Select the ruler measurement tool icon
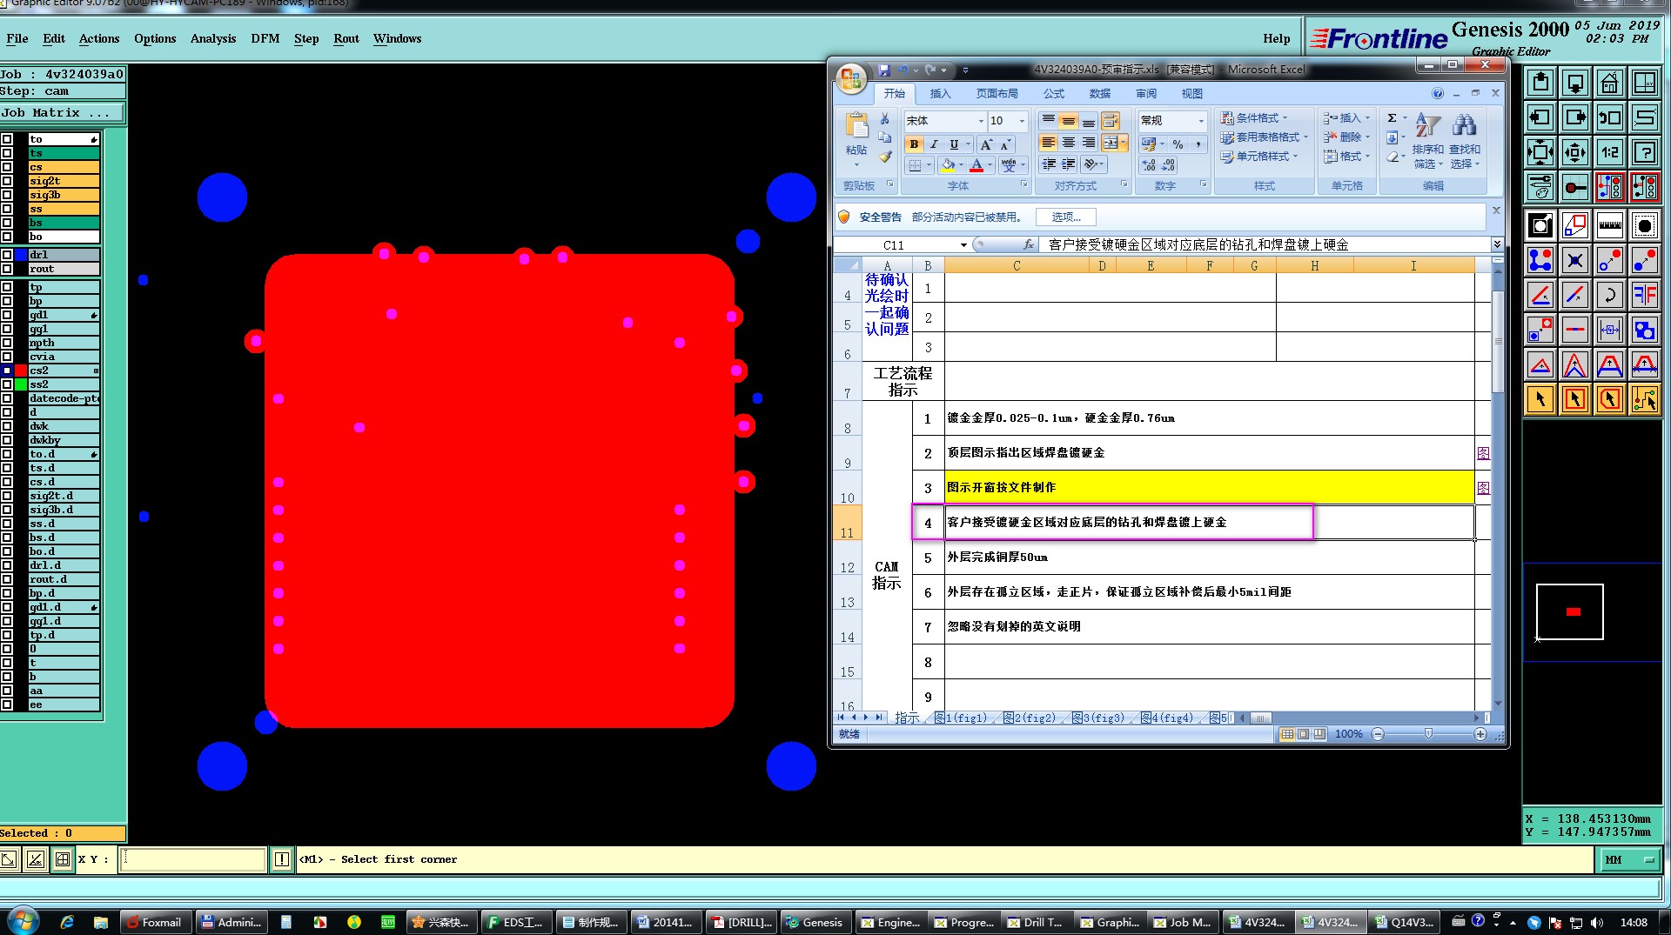The image size is (1671, 935). [1609, 225]
